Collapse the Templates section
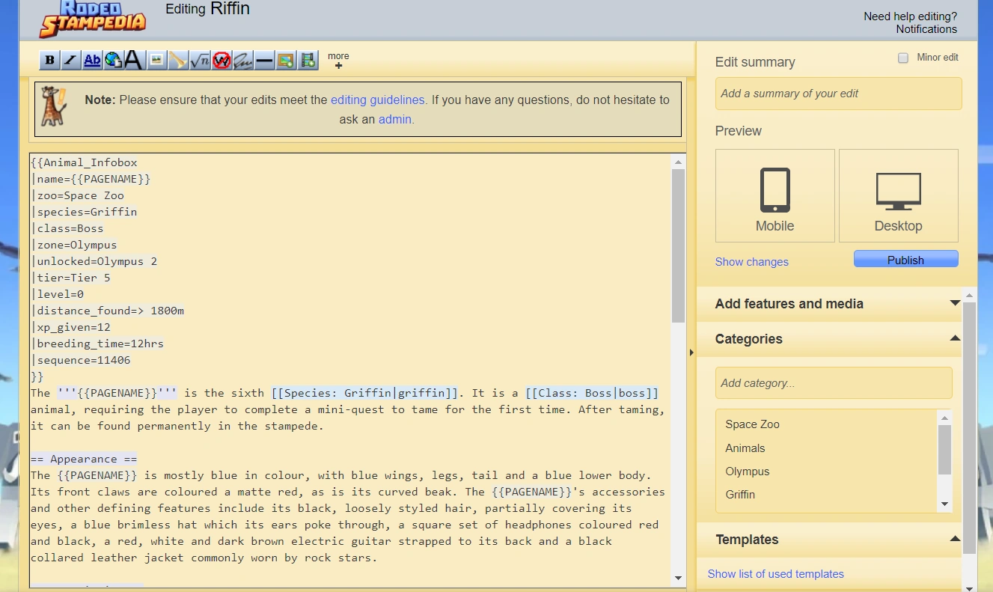This screenshot has width=993, height=592. point(829,540)
